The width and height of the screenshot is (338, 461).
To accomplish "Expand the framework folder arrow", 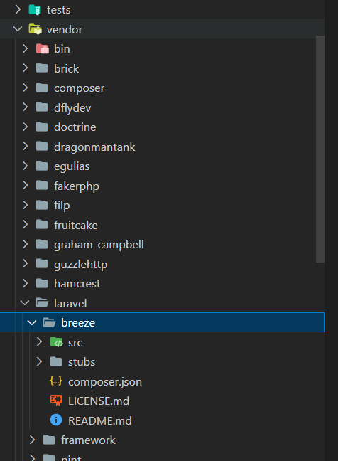I will tap(32, 440).
